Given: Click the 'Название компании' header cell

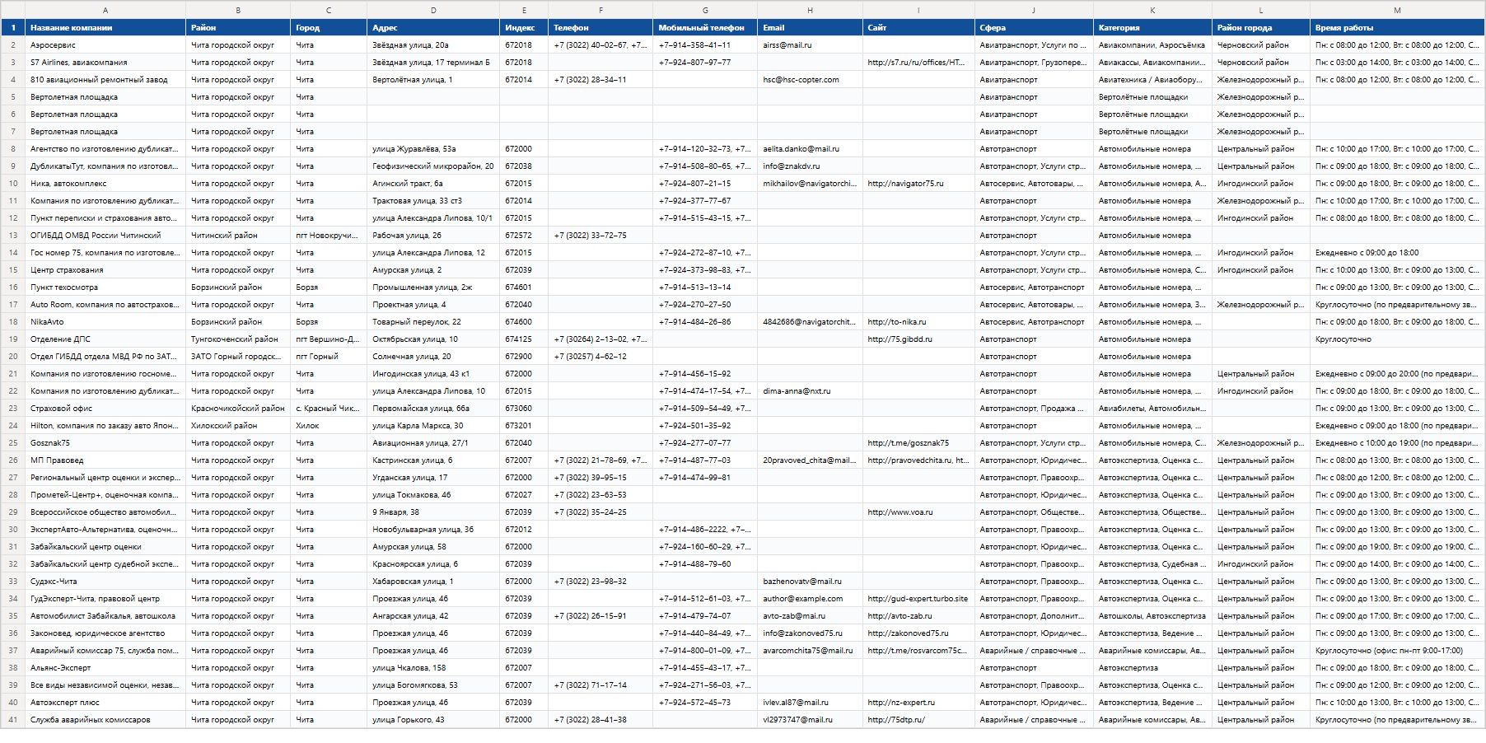Looking at the screenshot, I should [105, 27].
